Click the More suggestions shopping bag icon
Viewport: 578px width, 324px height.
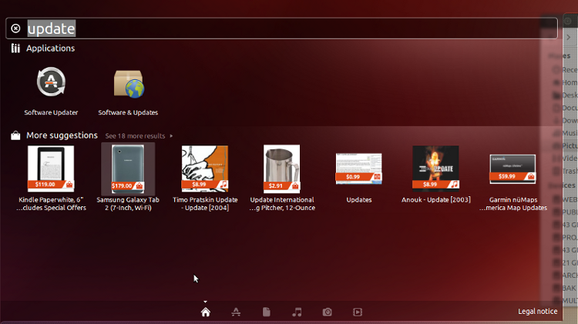15,135
